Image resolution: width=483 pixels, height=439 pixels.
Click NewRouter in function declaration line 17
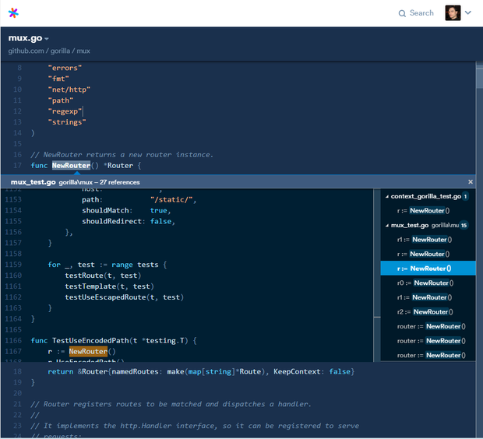coord(71,166)
